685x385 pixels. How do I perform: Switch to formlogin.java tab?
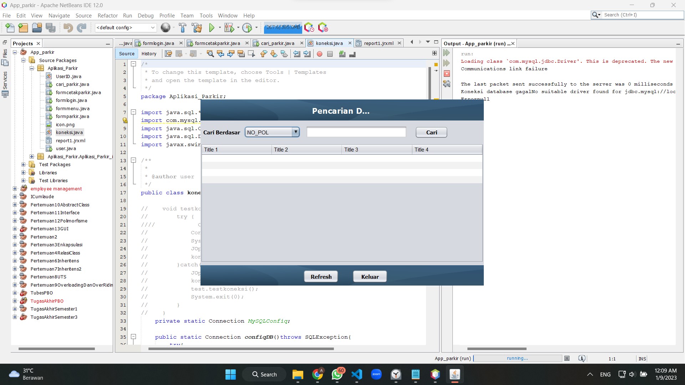pos(158,43)
